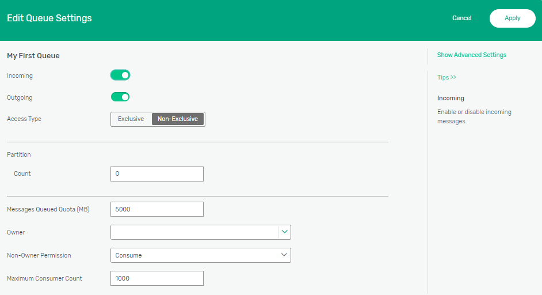Viewport: 542px width, 295px height.
Task: Disable the Outgoing messages switch
Action: [x=120, y=97]
